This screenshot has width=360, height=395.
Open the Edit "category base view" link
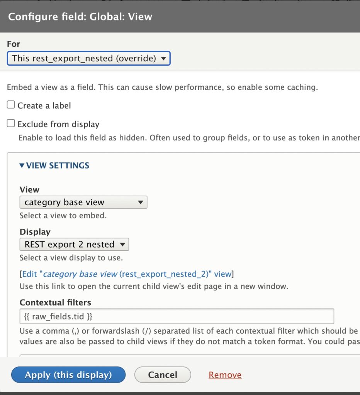pyautogui.click(x=127, y=274)
